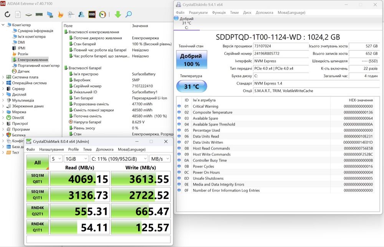Click the checklist preferences icon in AIDA64 toolbar
This screenshot has height=247, width=384.
pos(71,15)
